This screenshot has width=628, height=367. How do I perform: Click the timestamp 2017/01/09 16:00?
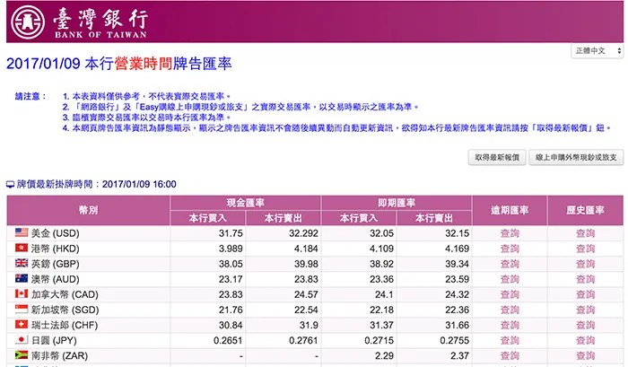click(139, 184)
